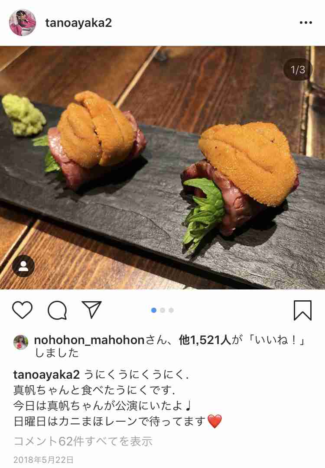Tap nohohon_mahohon small avatar in likes row
Screen dimensions: 325x468
(x=21, y=342)
